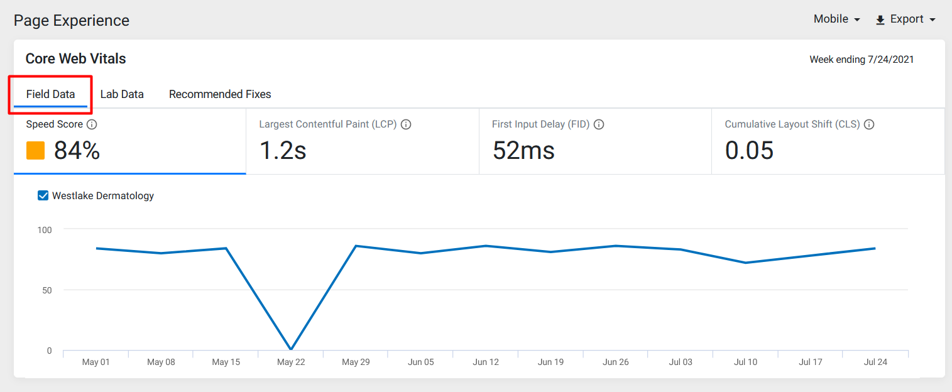Viewport: 952px width, 392px height.
Task: Click the orange Speed Score color square
Action: click(x=35, y=151)
